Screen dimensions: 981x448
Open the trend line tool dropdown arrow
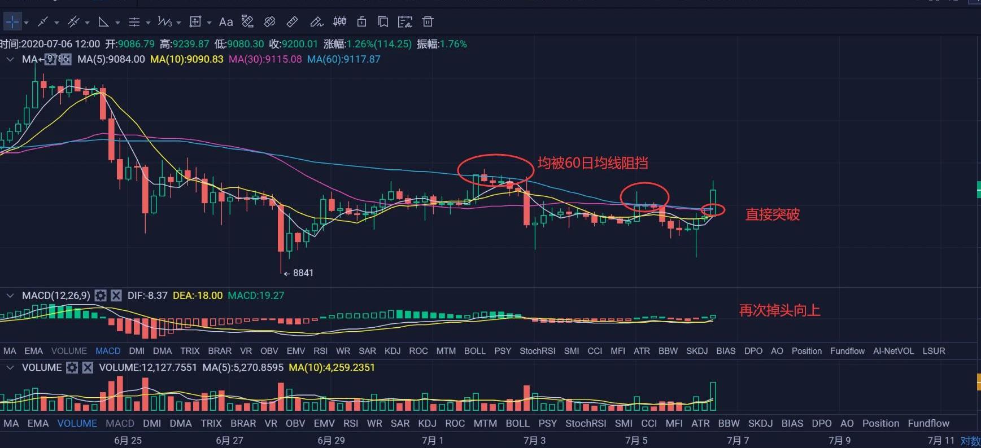tap(56, 23)
